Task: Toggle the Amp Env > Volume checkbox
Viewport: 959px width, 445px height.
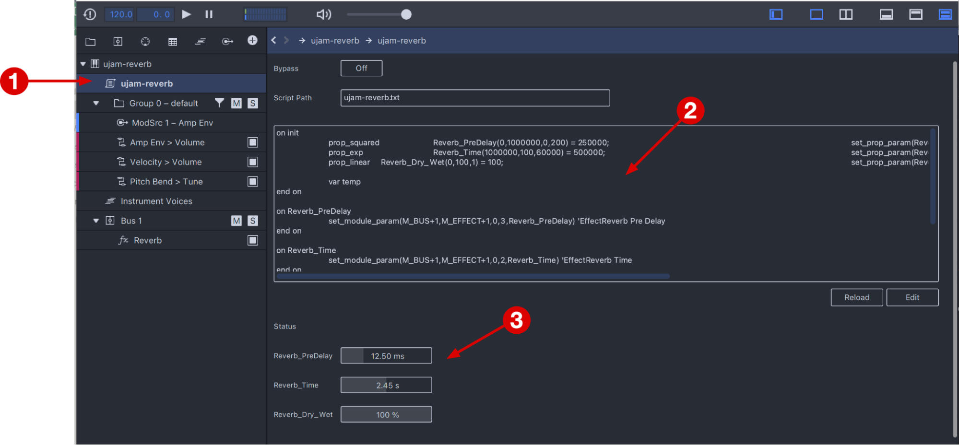Action: coord(253,142)
